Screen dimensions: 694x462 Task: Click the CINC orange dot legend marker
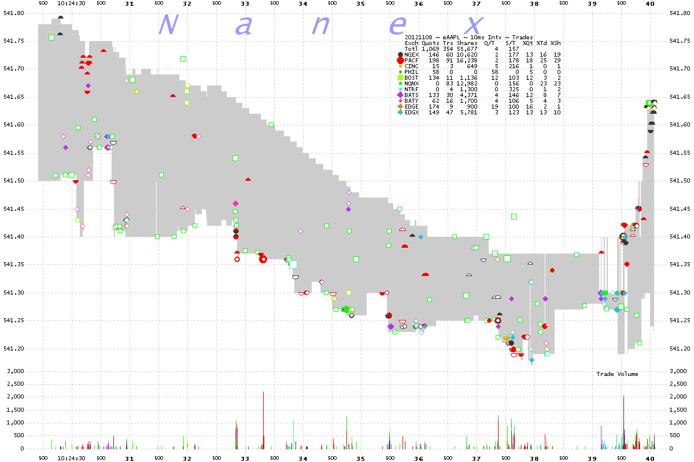point(400,66)
